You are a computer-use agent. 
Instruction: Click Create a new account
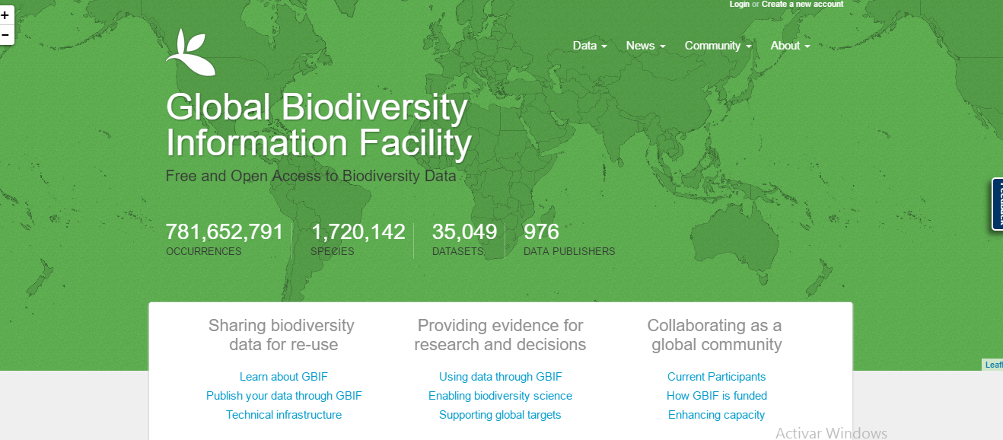(802, 5)
